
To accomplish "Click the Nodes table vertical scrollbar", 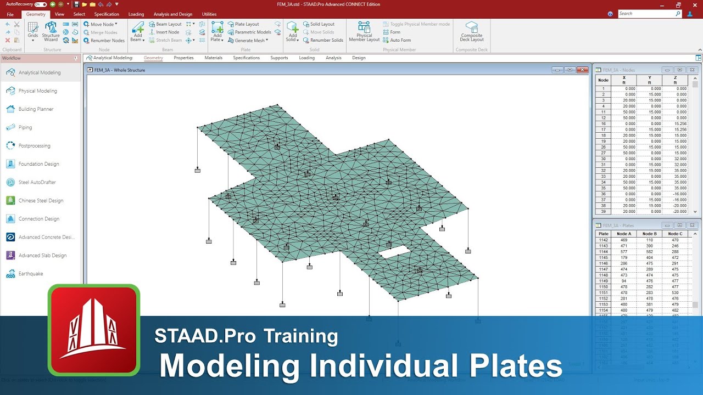I will pyautogui.click(x=695, y=145).
